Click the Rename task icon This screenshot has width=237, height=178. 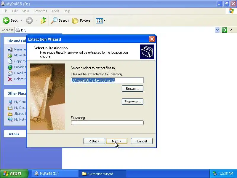10,49
